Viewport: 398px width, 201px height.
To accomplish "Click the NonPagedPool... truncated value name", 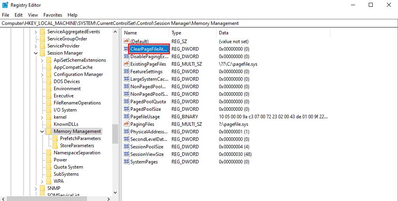I will [x=148, y=87].
